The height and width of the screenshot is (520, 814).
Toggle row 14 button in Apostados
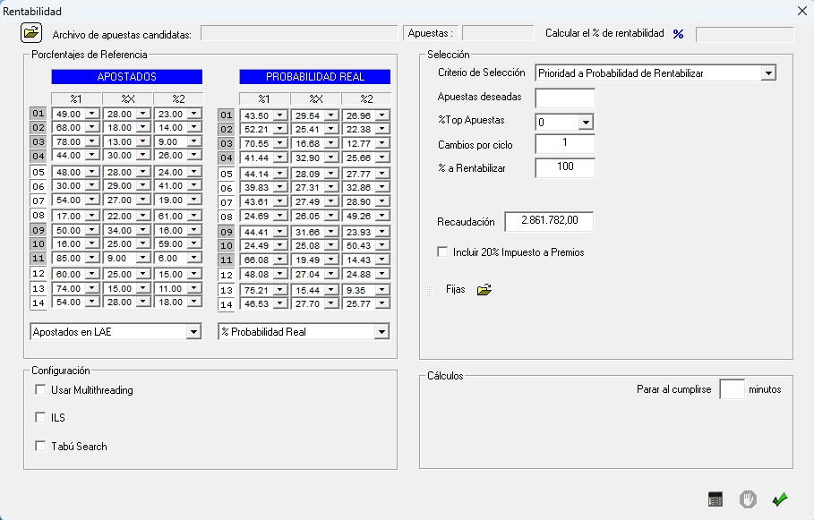coord(39,303)
